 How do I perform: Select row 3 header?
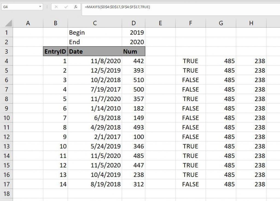click(7, 51)
